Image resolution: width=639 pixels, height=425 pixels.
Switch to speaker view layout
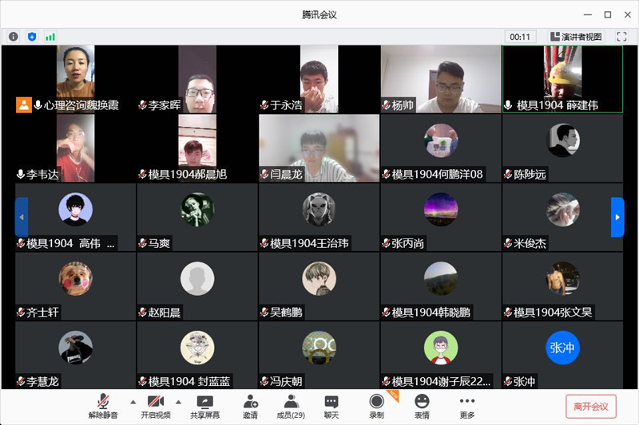[x=576, y=37]
